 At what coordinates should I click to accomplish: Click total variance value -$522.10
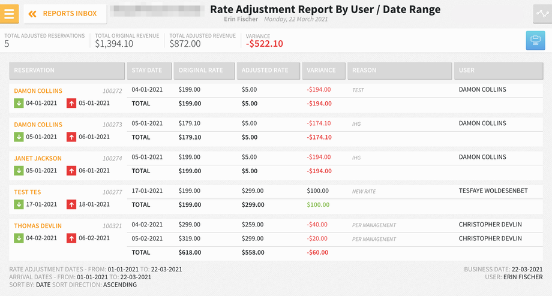coord(265,44)
